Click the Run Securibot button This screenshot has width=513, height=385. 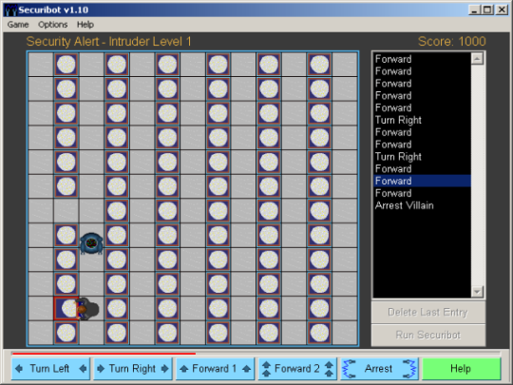tap(428, 335)
